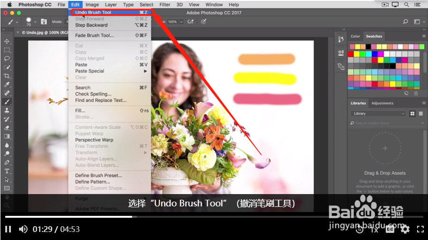Open the Libraries panel menu
Screen dimensions: 428x240
(x=424, y=103)
